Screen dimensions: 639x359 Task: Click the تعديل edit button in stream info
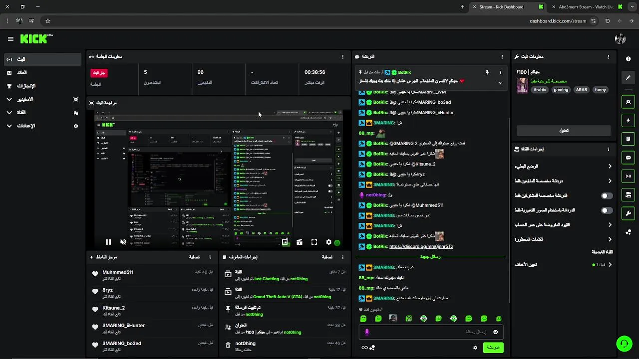564,131
